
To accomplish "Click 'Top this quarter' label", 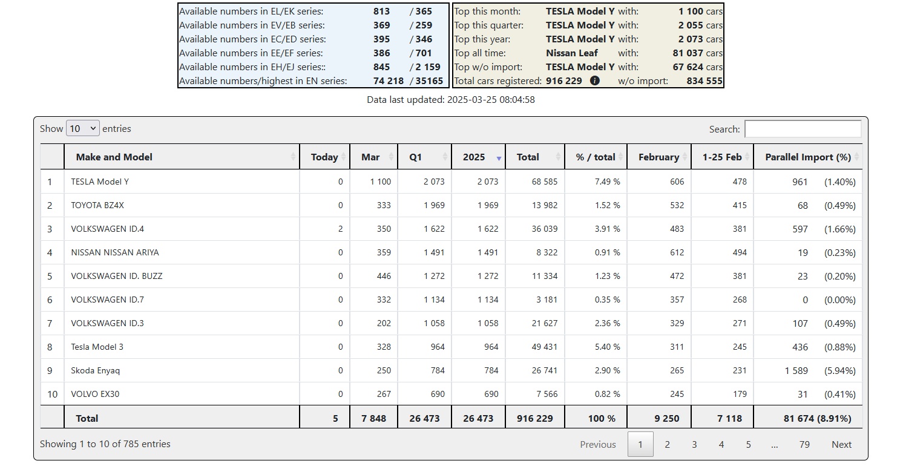I will [489, 25].
